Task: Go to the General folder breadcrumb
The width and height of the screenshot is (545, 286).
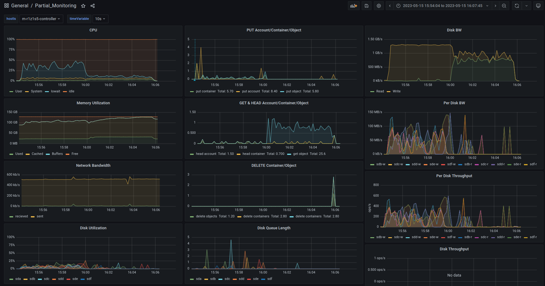Action: point(20,6)
